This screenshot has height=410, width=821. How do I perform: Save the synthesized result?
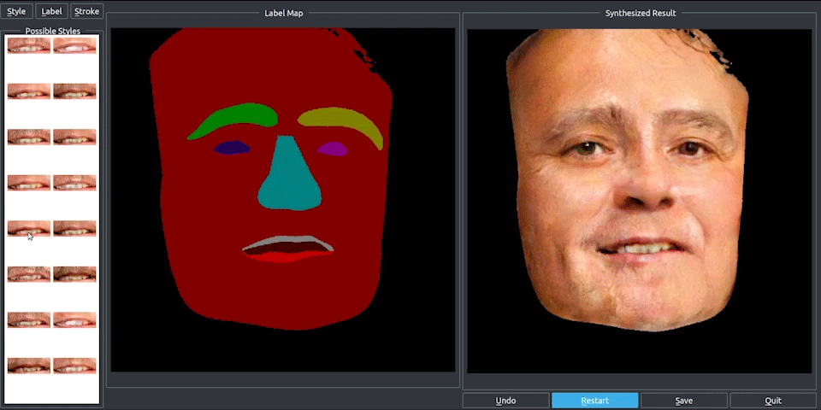pyautogui.click(x=684, y=401)
